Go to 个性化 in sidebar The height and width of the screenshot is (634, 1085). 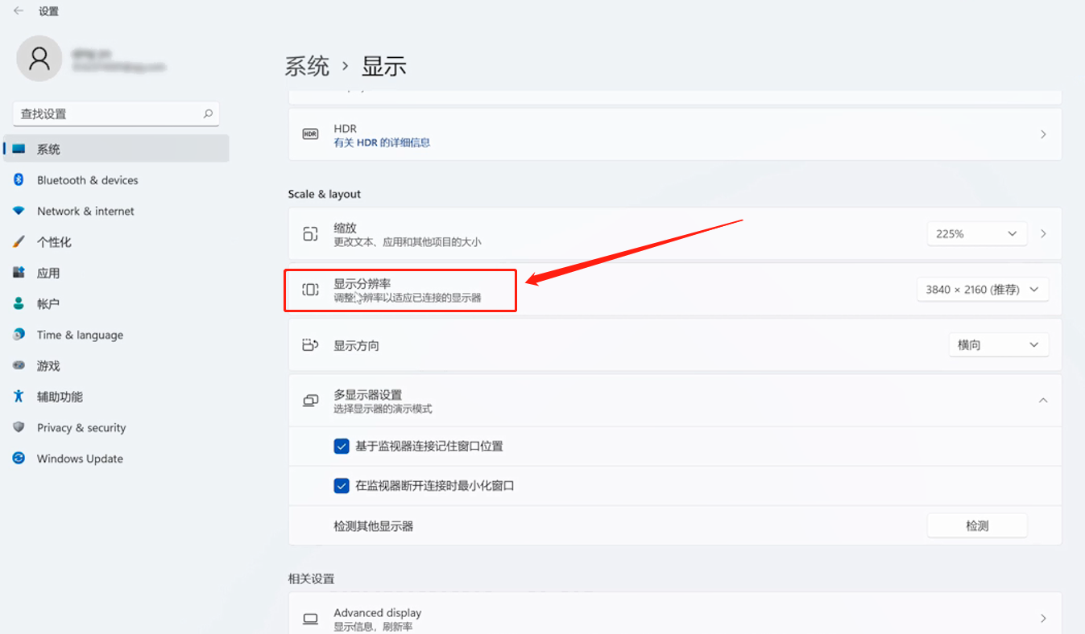click(x=54, y=242)
